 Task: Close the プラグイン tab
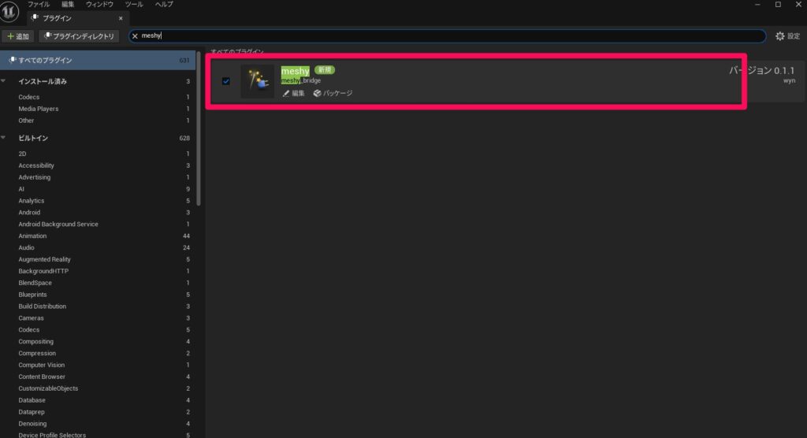pos(121,18)
